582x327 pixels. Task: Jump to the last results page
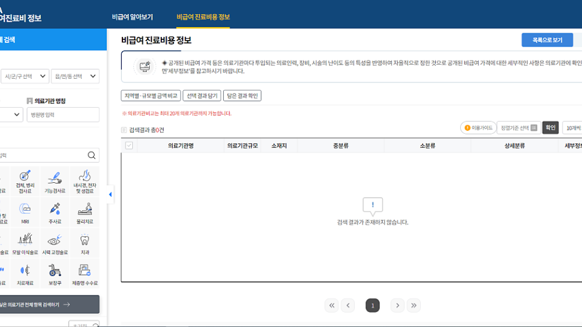point(413,305)
